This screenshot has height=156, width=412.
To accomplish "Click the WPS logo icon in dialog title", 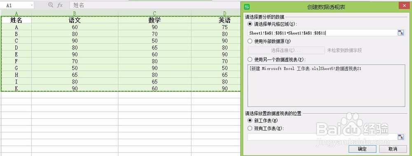I will [x=246, y=7].
